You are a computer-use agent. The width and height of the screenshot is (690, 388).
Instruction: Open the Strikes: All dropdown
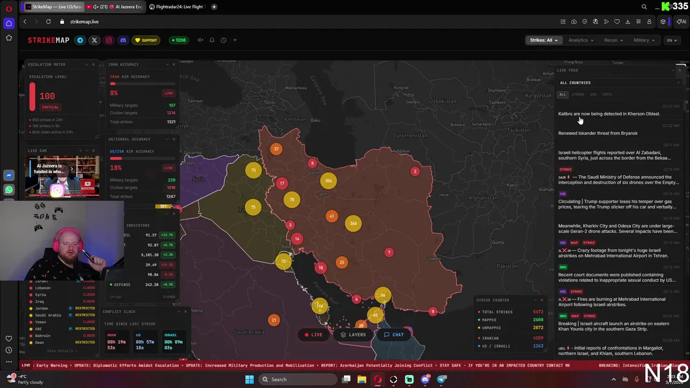543,40
